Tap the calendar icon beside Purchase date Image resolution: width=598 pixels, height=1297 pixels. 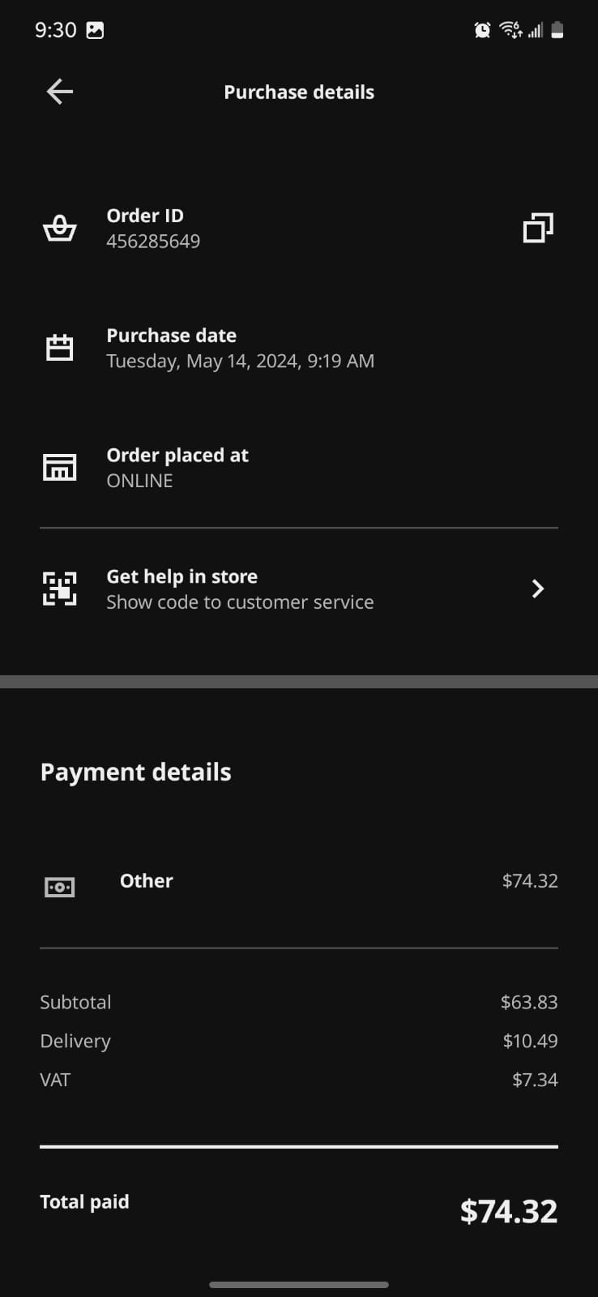click(59, 348)
